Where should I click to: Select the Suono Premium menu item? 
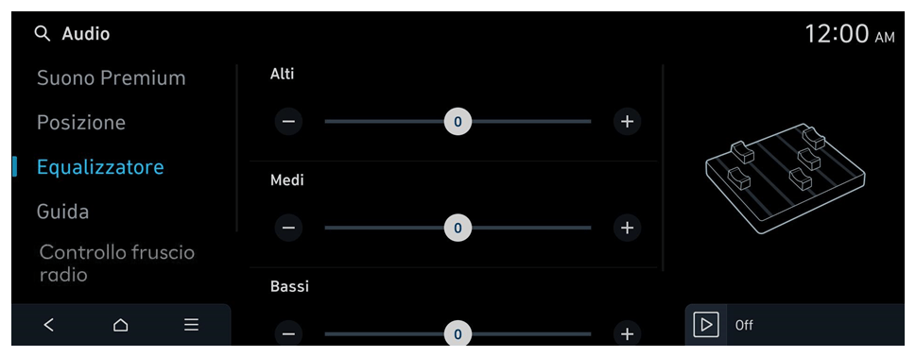click(111, 77)
